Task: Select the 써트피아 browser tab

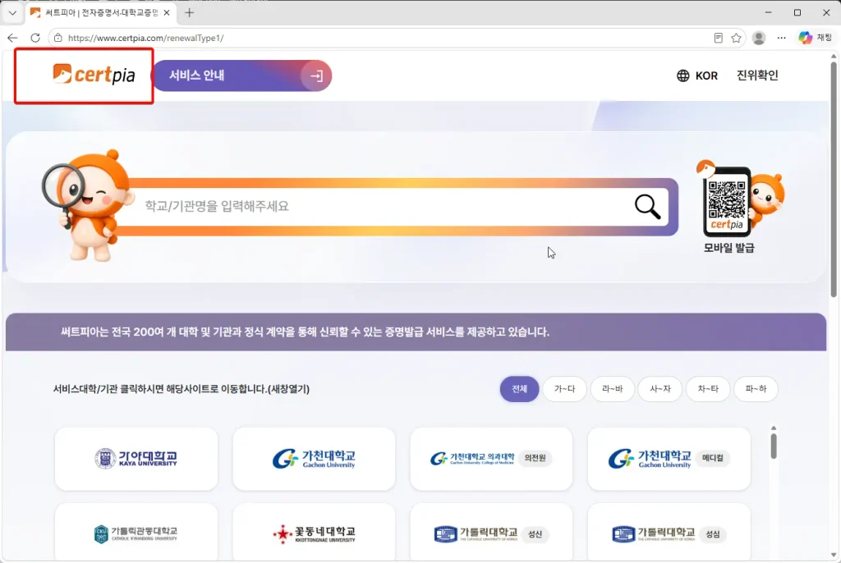Action: [x=100, y=13]
